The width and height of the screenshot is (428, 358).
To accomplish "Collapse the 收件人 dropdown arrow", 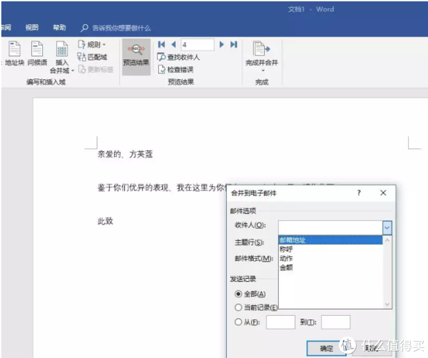I will tap(387, 227).
